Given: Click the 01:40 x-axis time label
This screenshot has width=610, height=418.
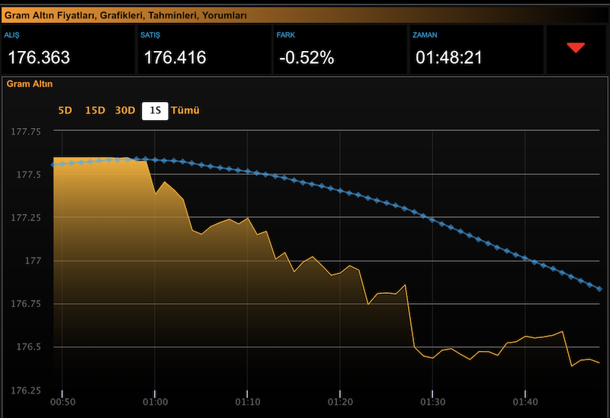Looking at the screenshot, I should point(525,402).
